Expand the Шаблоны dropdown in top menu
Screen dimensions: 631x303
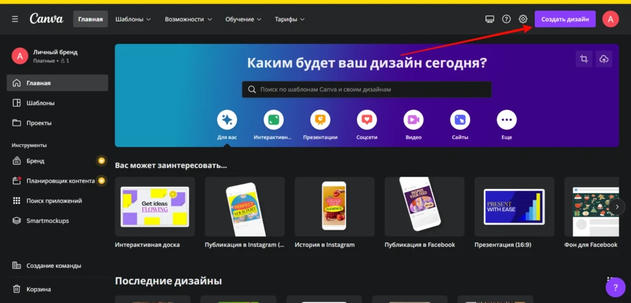(x=133, y=19)
